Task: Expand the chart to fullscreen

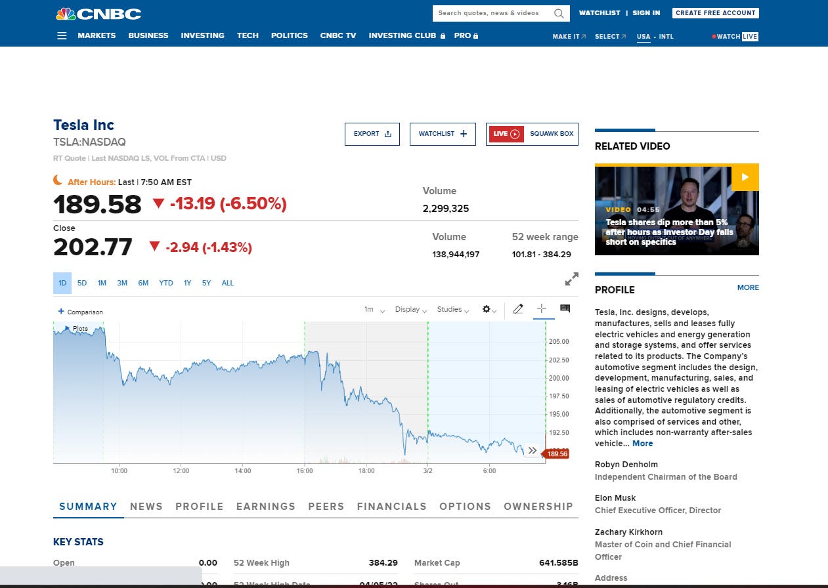Action: [x=572, y=279]
